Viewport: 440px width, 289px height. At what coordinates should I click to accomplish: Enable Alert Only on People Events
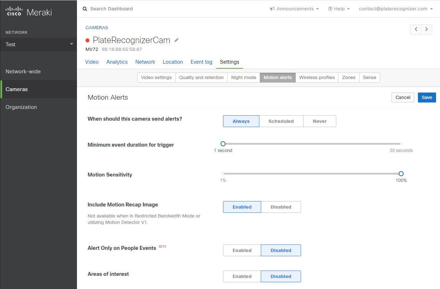(x=242, y=250)
